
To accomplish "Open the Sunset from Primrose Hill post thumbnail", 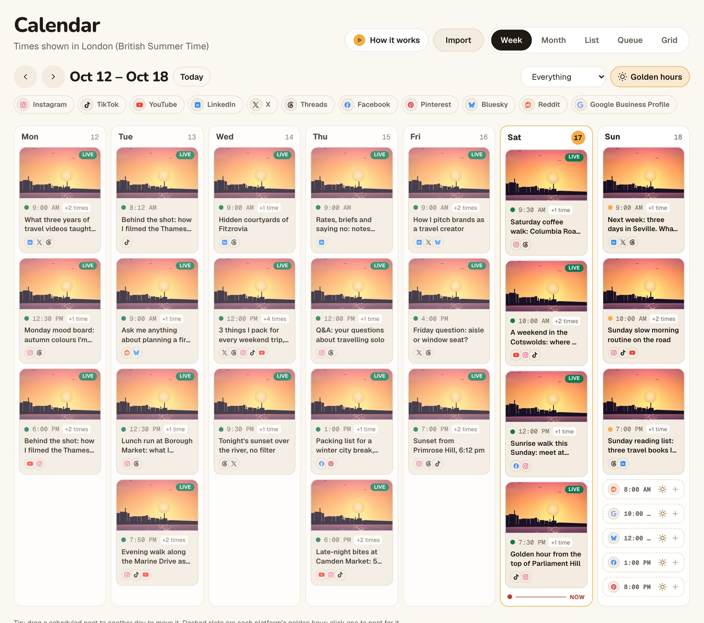I will pos(449,394).
